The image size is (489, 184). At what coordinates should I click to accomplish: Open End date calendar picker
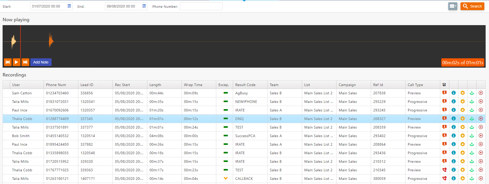click(144, 6)
